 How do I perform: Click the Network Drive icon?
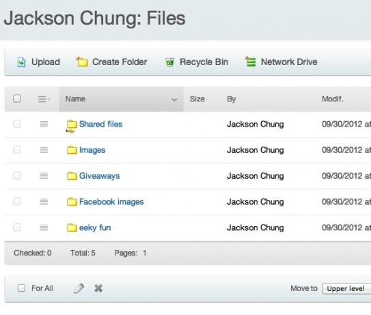[x=251, y=62]
